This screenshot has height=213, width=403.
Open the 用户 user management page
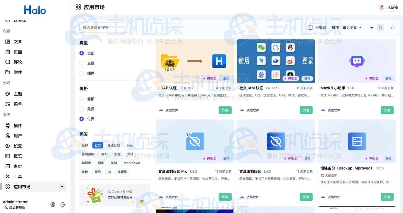pos(18,135)
